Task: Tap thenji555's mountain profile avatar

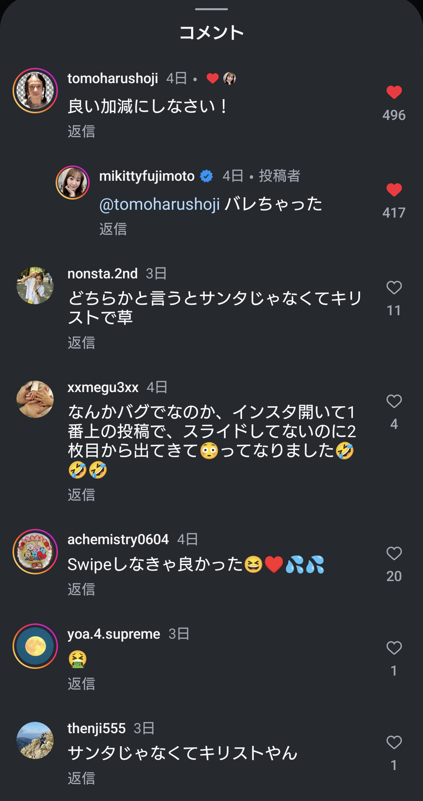Action: point(35,740)
